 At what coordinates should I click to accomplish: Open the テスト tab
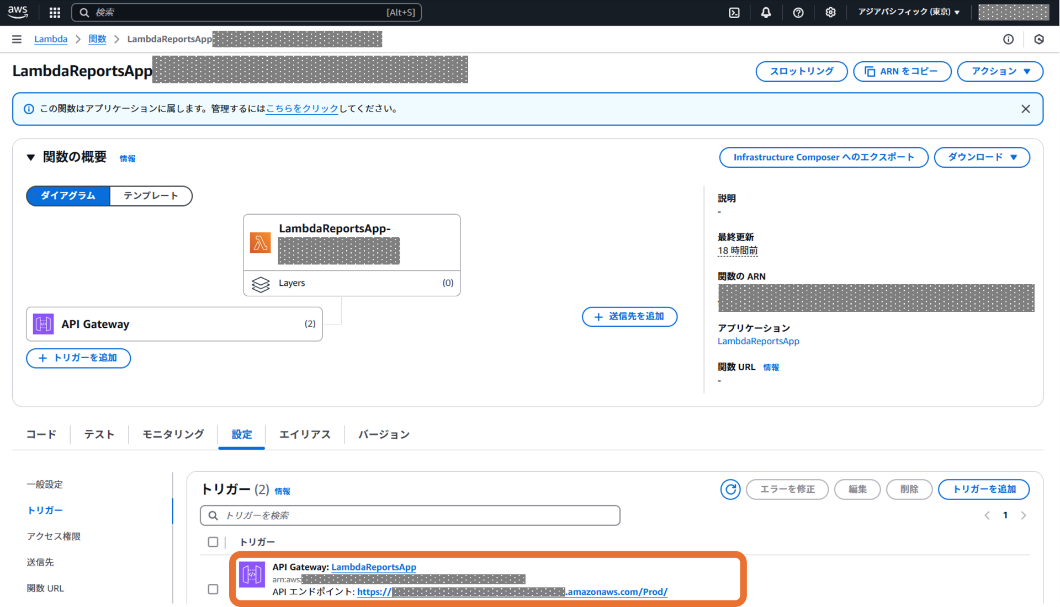click(x=99, y=434)
